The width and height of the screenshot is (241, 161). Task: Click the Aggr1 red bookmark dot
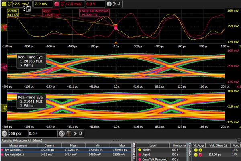tap(140, 154)
